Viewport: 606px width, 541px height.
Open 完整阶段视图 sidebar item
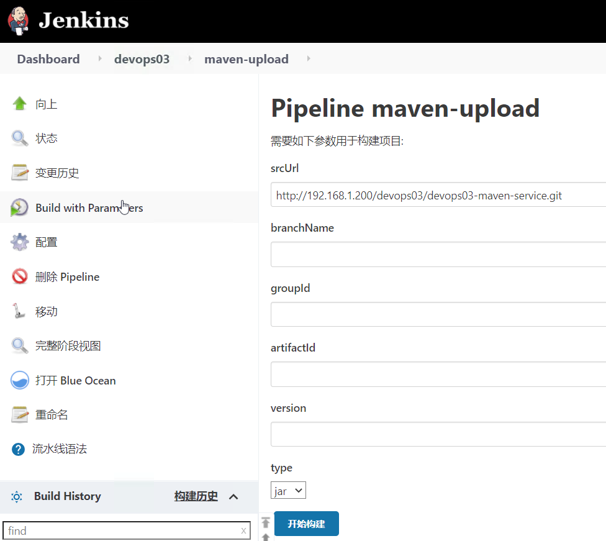(x=68, y=346)
